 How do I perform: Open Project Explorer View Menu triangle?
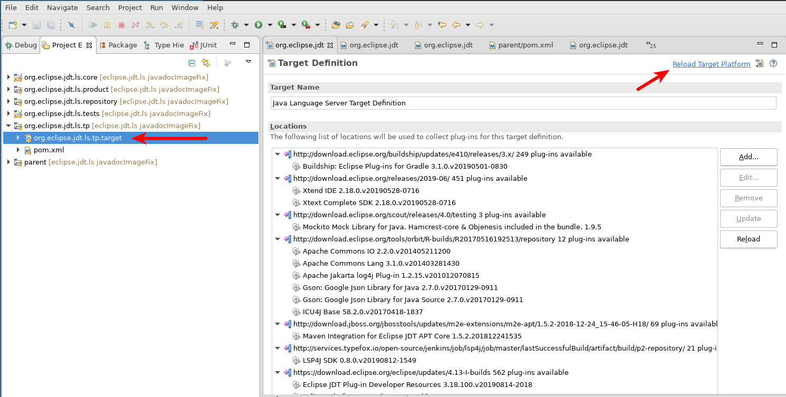[x=248, y=62]
